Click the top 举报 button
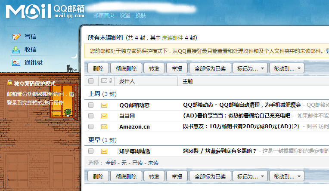Screen dimensions: 329x191 [177, 68]
